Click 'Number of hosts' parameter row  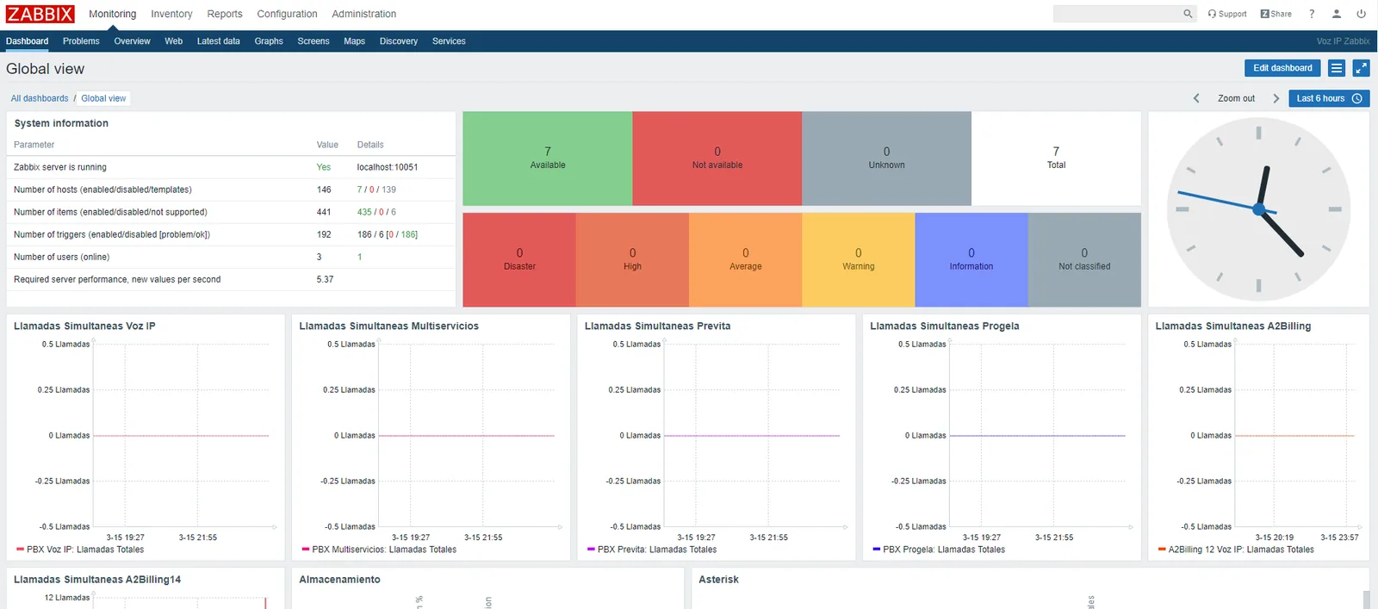(231, 190)
